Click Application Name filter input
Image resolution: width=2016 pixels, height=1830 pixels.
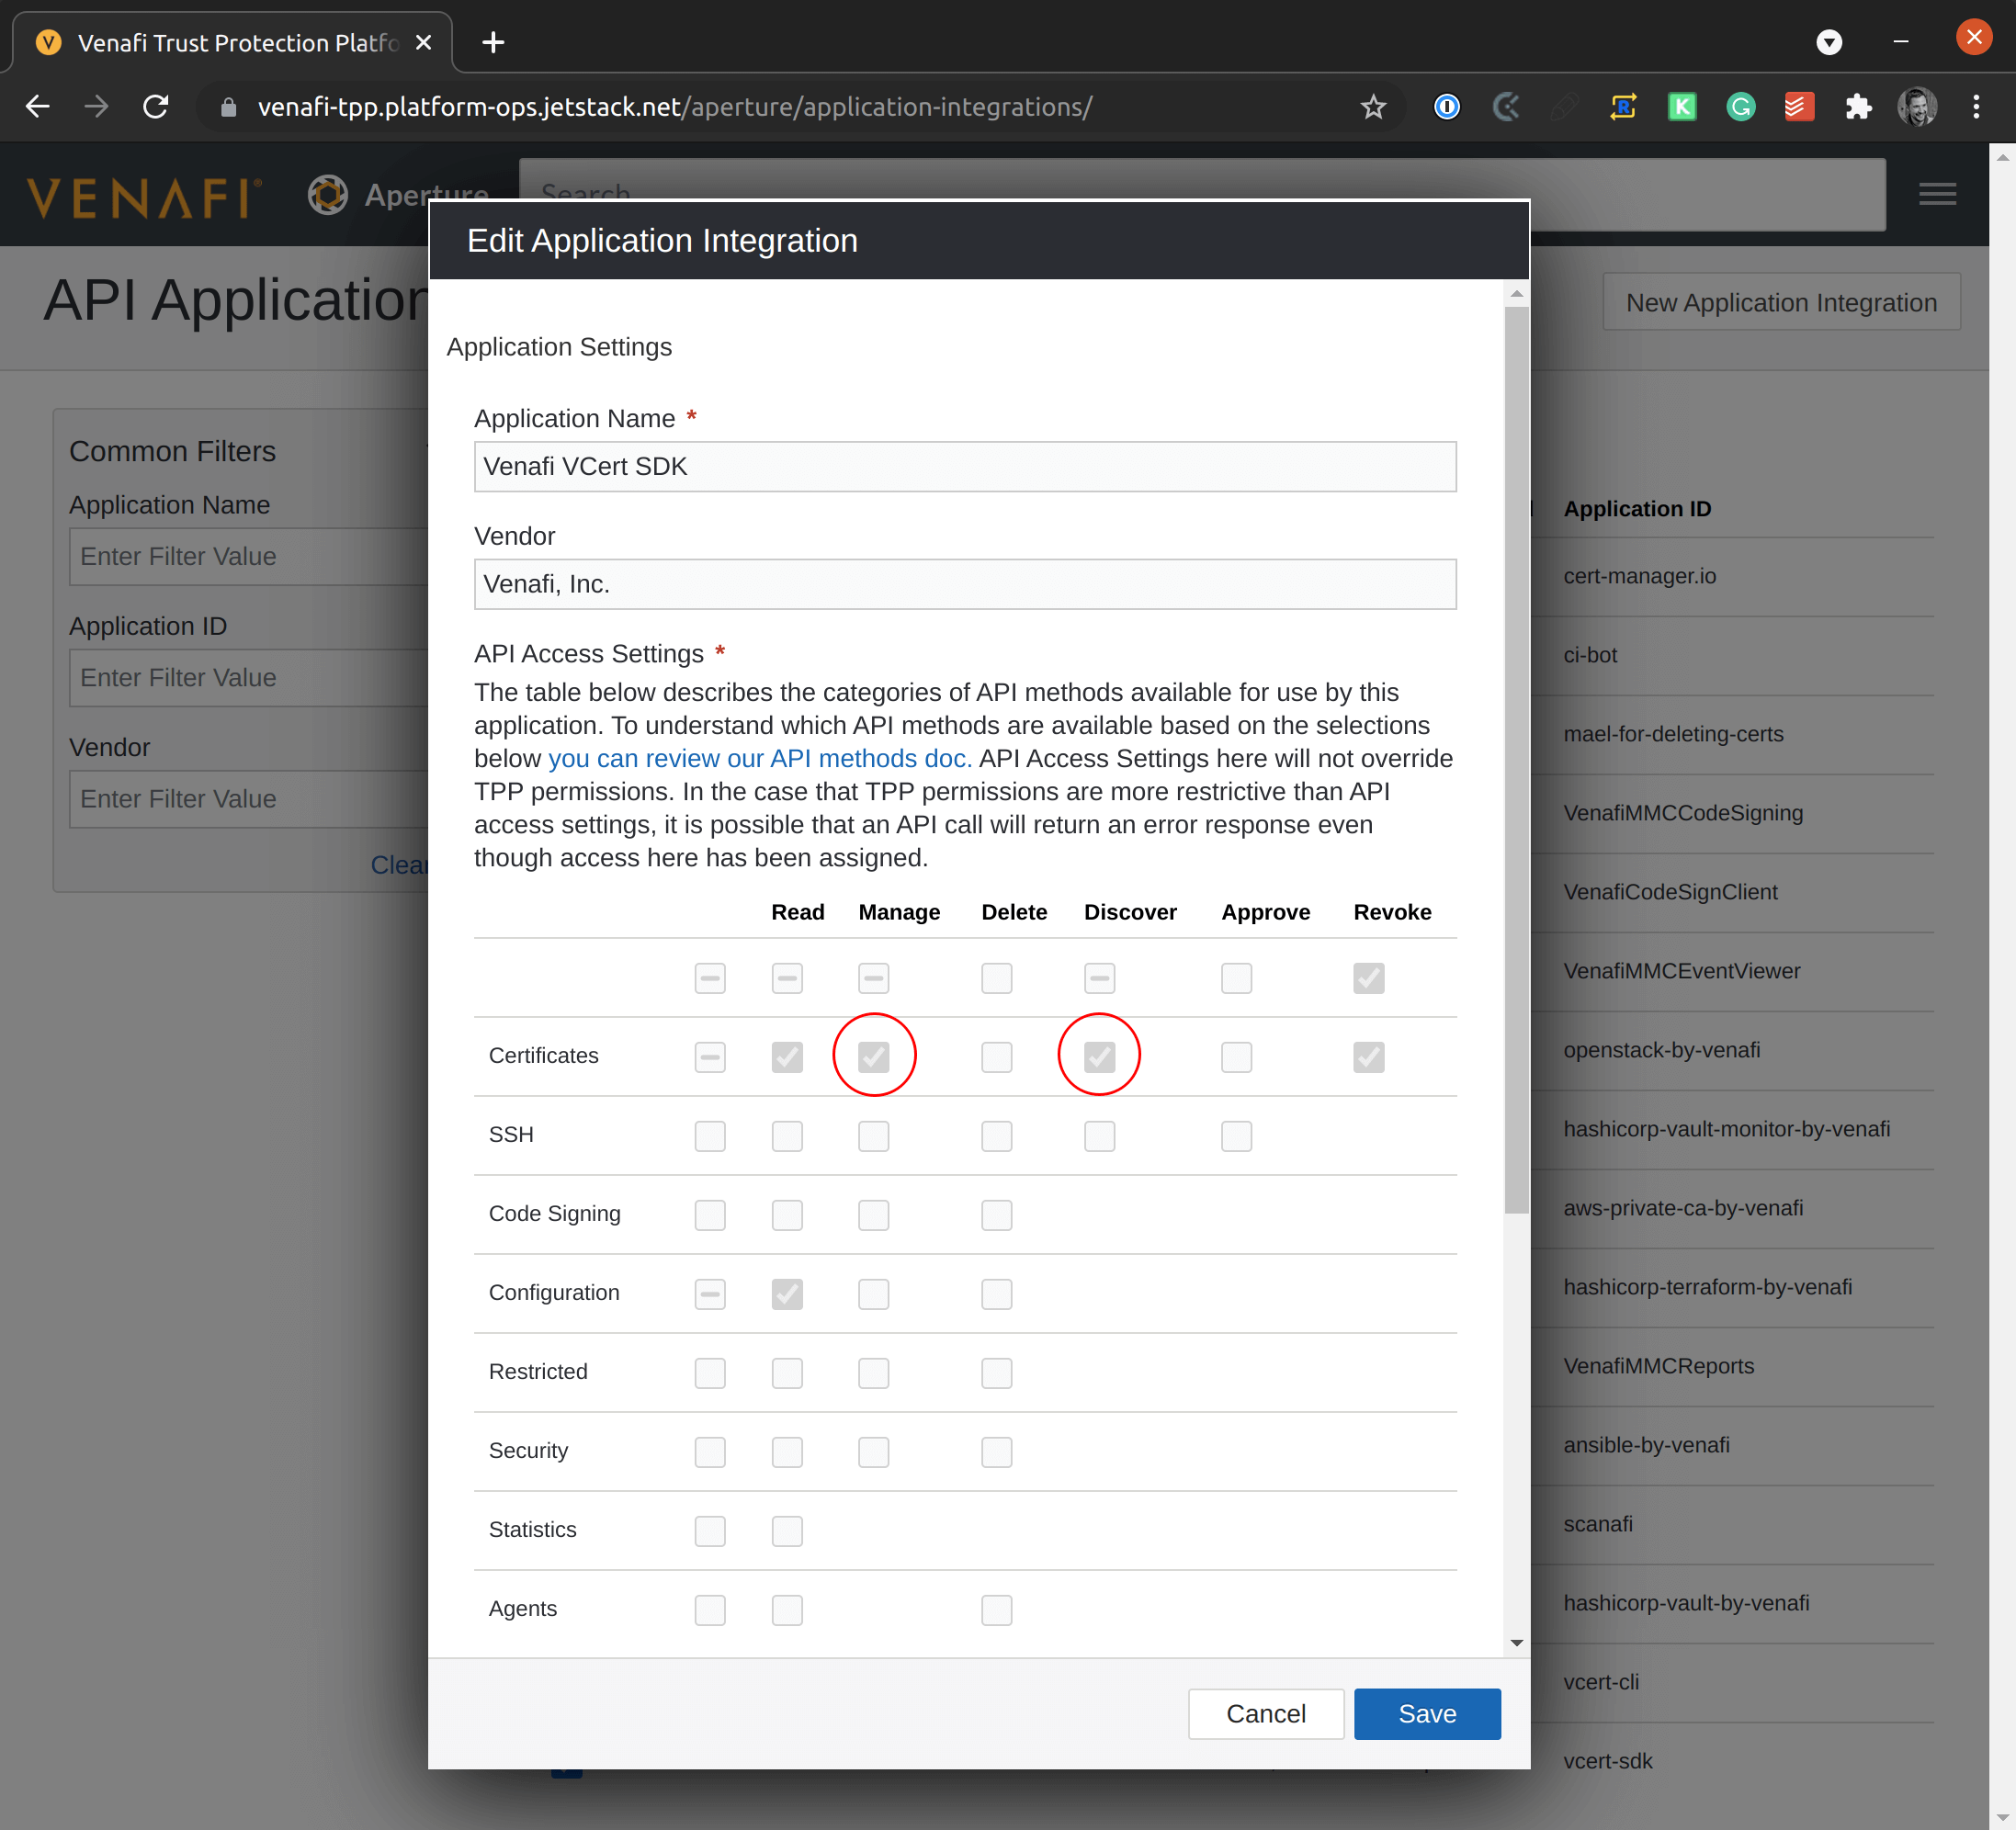(x=250, y=556)
